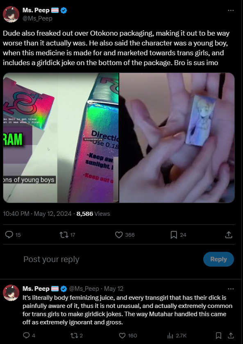Share the follow-up reply tweet

(x=231, y=335)
